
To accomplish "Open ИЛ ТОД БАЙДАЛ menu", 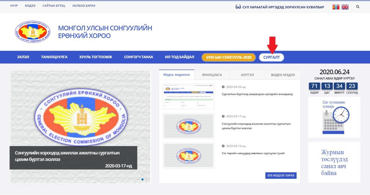I will tap(180, 57).
